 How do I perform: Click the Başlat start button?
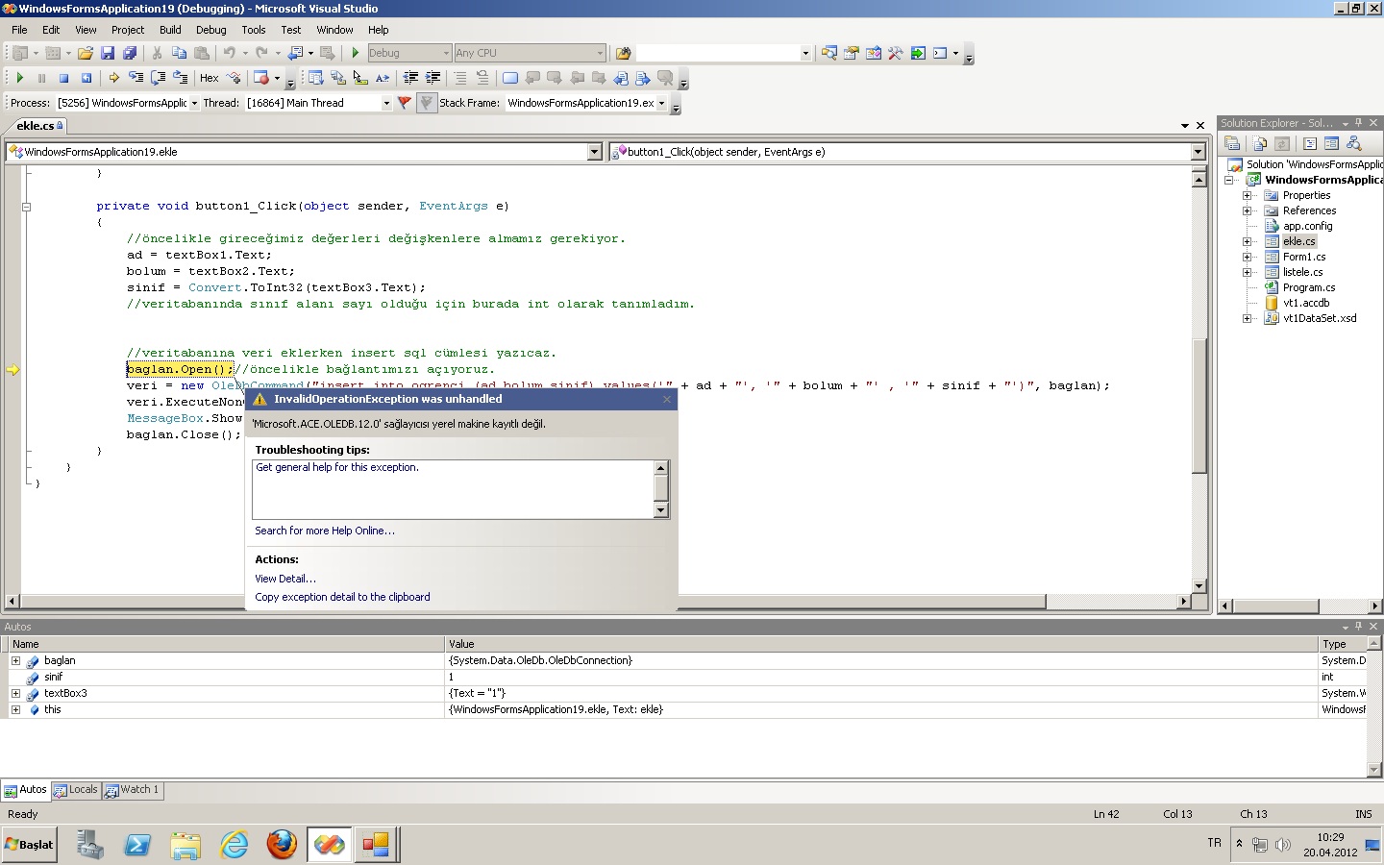(x=30, y=845)
